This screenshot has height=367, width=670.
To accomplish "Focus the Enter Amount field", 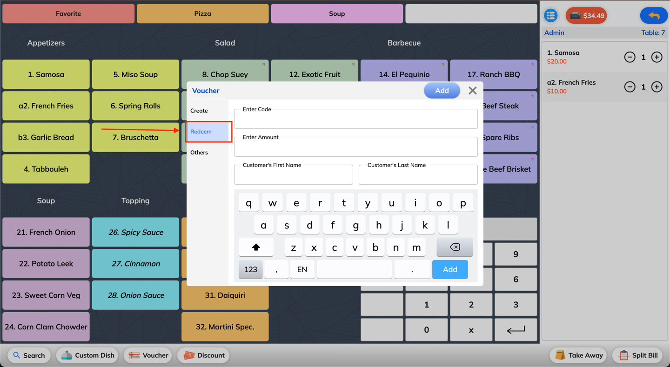I will (356, 147).
